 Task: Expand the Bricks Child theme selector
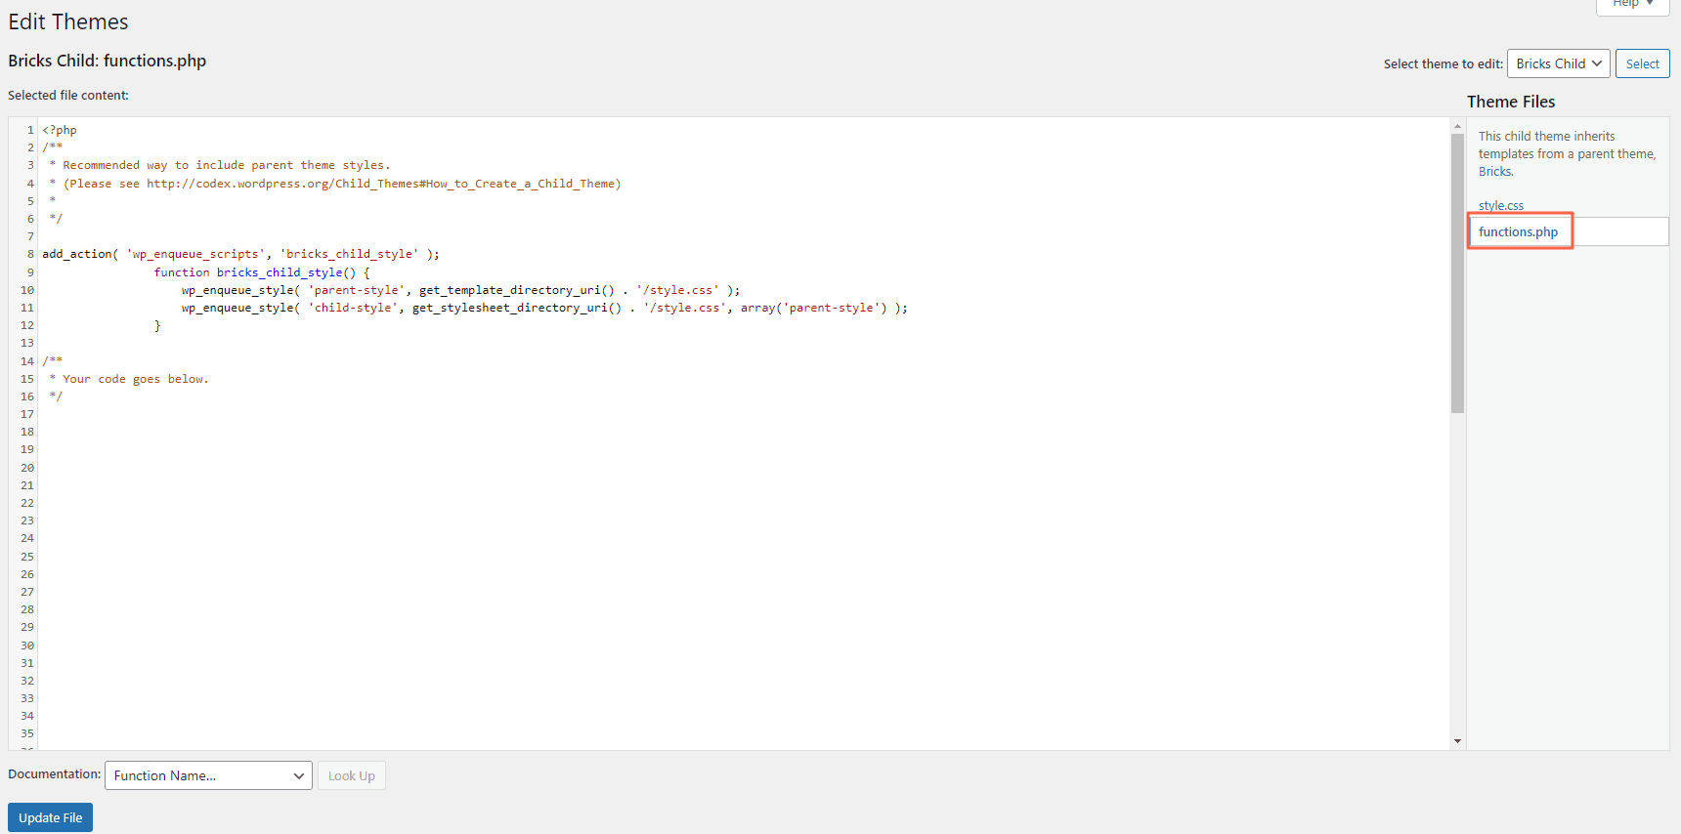(1558, 63)
